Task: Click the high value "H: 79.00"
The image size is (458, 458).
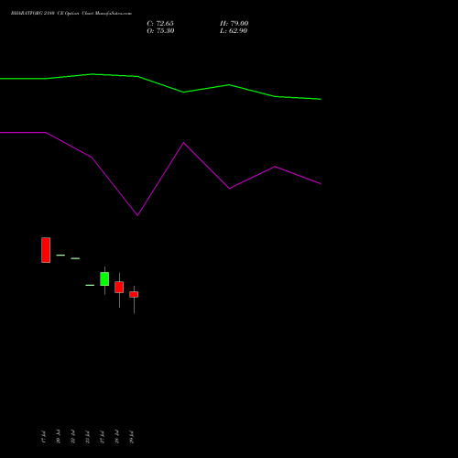Action: pos(234,23)
